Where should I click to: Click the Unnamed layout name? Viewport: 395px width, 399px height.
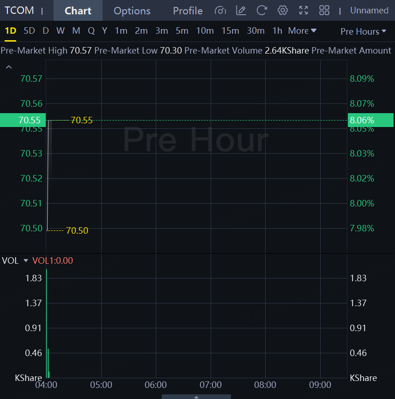[369, 11]
